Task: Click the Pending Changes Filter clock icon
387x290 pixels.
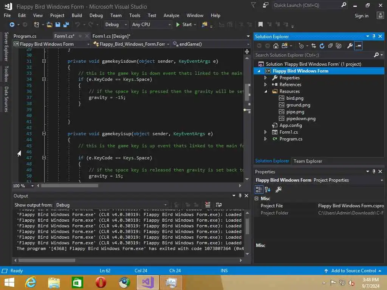Action: (x=301, y=46)
